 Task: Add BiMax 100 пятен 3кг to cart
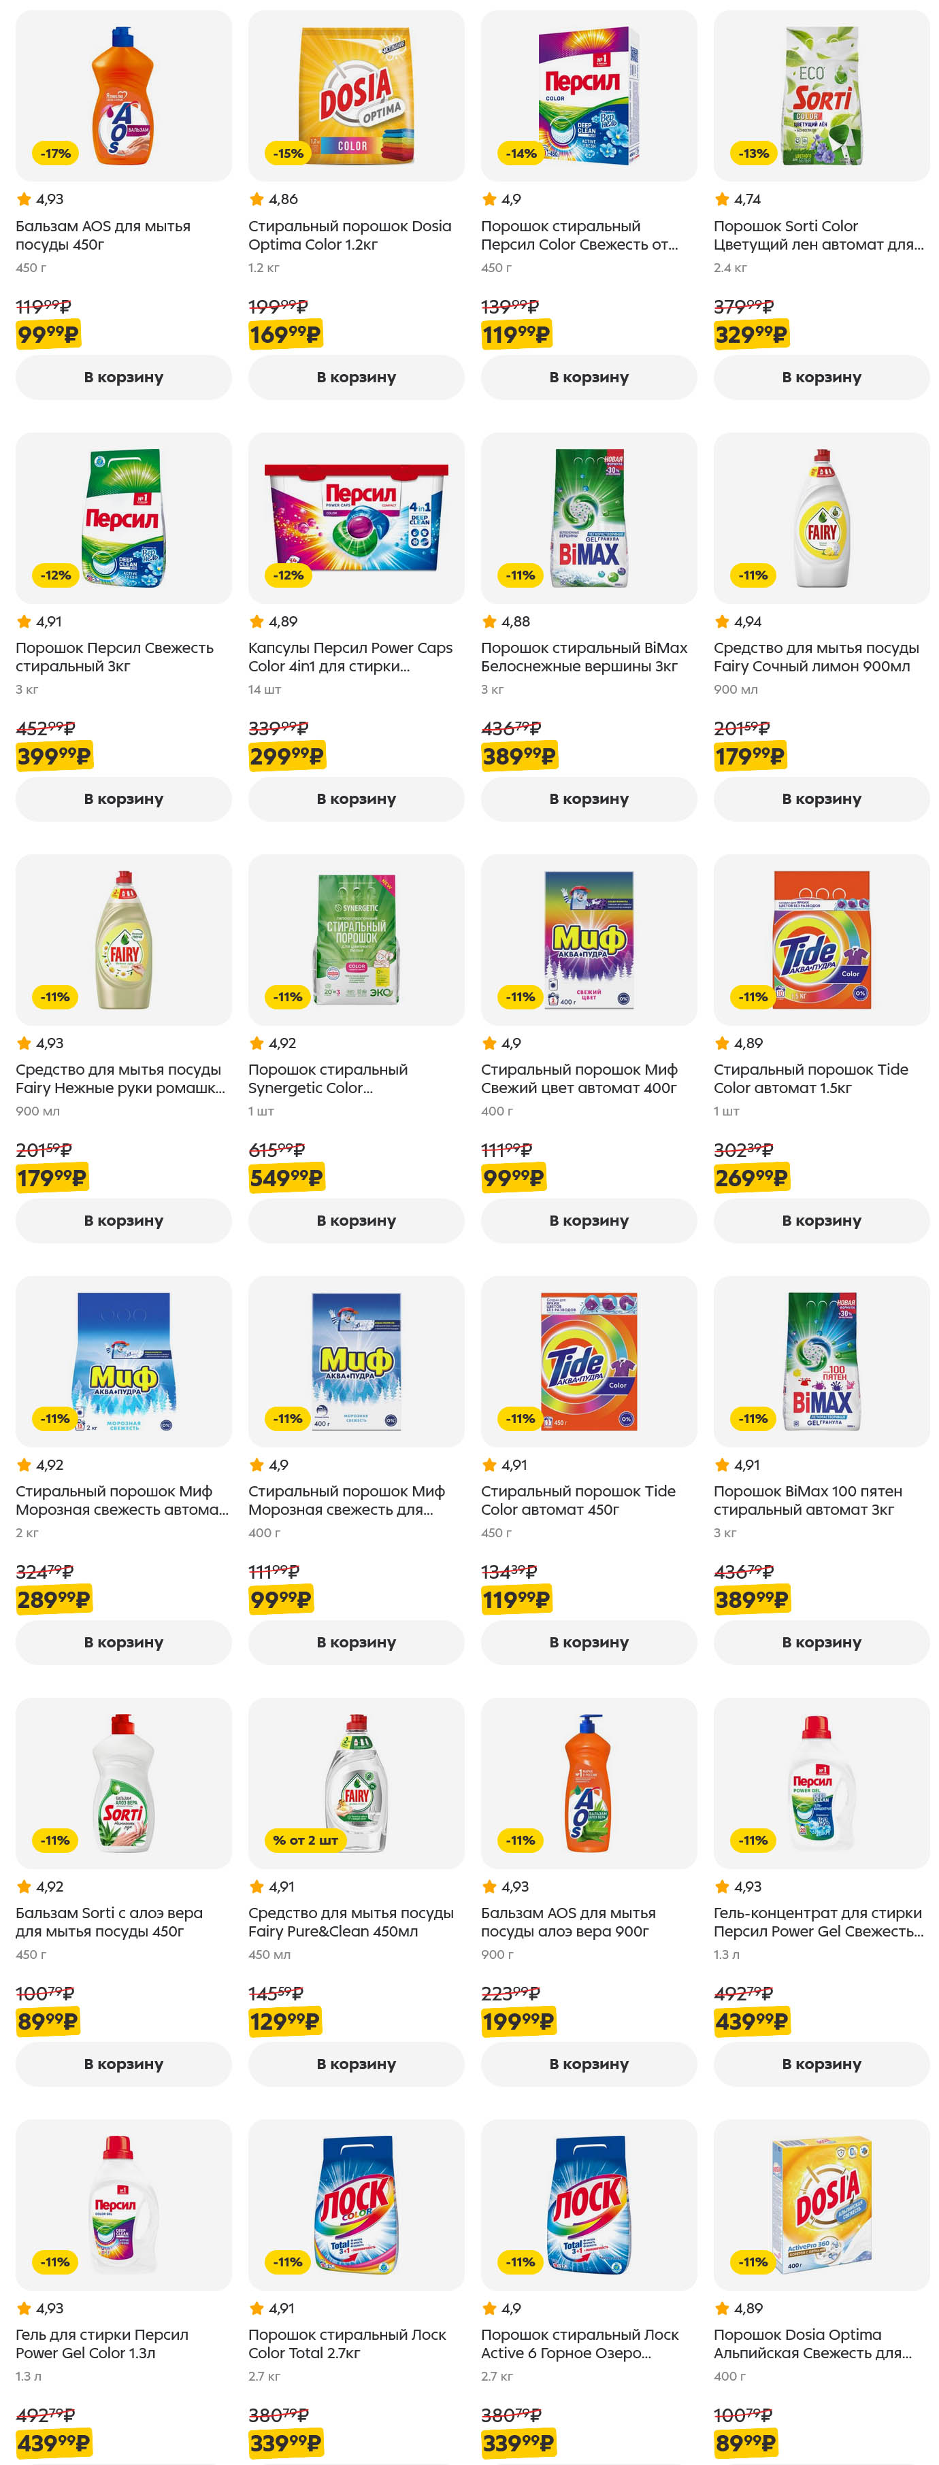pos(821,1642)
